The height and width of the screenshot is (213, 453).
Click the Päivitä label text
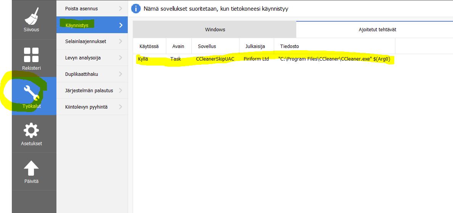click(x=31, y=181)
